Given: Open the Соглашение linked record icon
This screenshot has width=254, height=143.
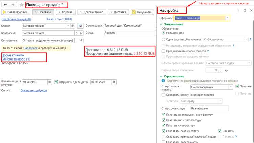Looking at the screenshot, I should 81,40.
